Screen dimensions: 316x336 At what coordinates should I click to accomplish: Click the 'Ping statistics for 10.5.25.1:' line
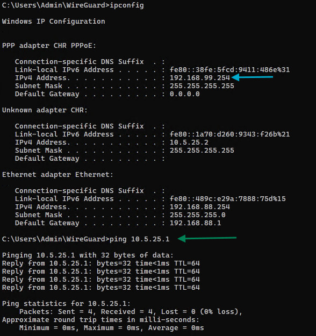[x=66, y=304]
